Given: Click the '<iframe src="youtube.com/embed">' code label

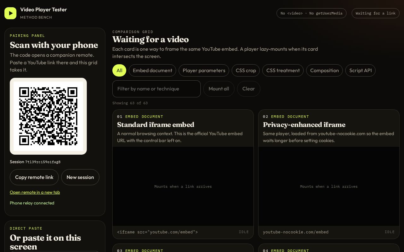Looking at the screenshot, I should [x=157, y=232].
